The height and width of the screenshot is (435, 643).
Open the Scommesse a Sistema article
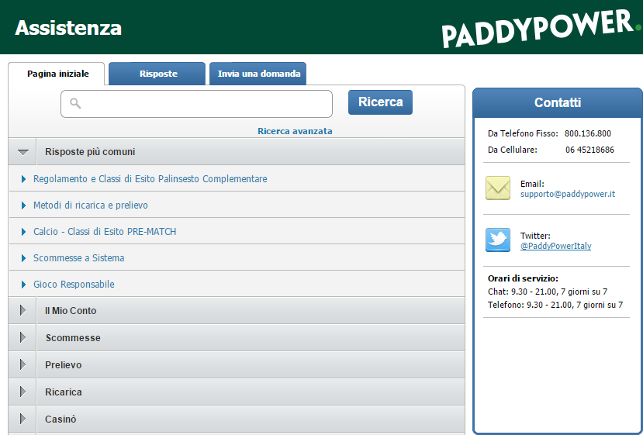79,258
